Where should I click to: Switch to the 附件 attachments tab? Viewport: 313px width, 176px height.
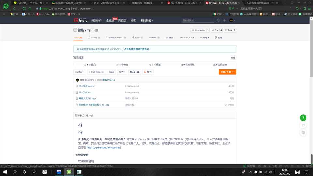138,37
